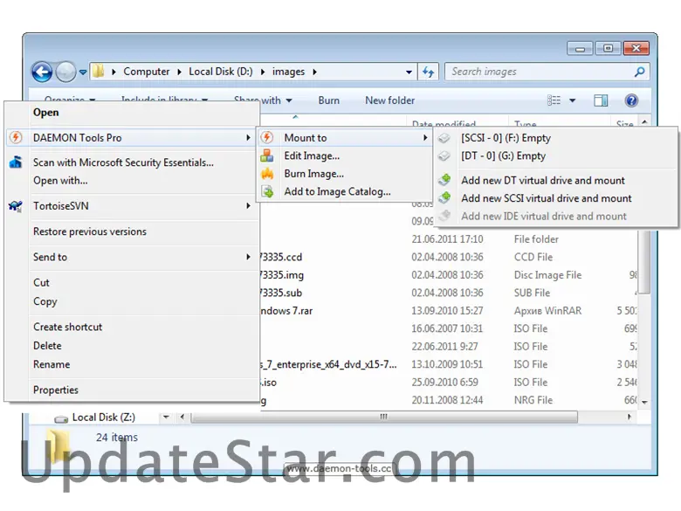Open the address bar history dropdown
Screen dimensions: 681x511
(x=409, y=73)
